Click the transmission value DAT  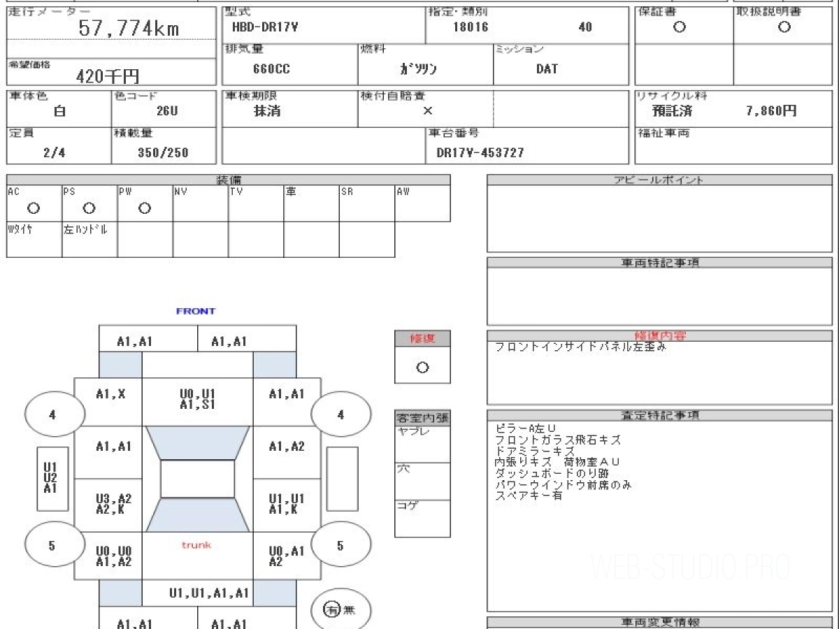547,69
